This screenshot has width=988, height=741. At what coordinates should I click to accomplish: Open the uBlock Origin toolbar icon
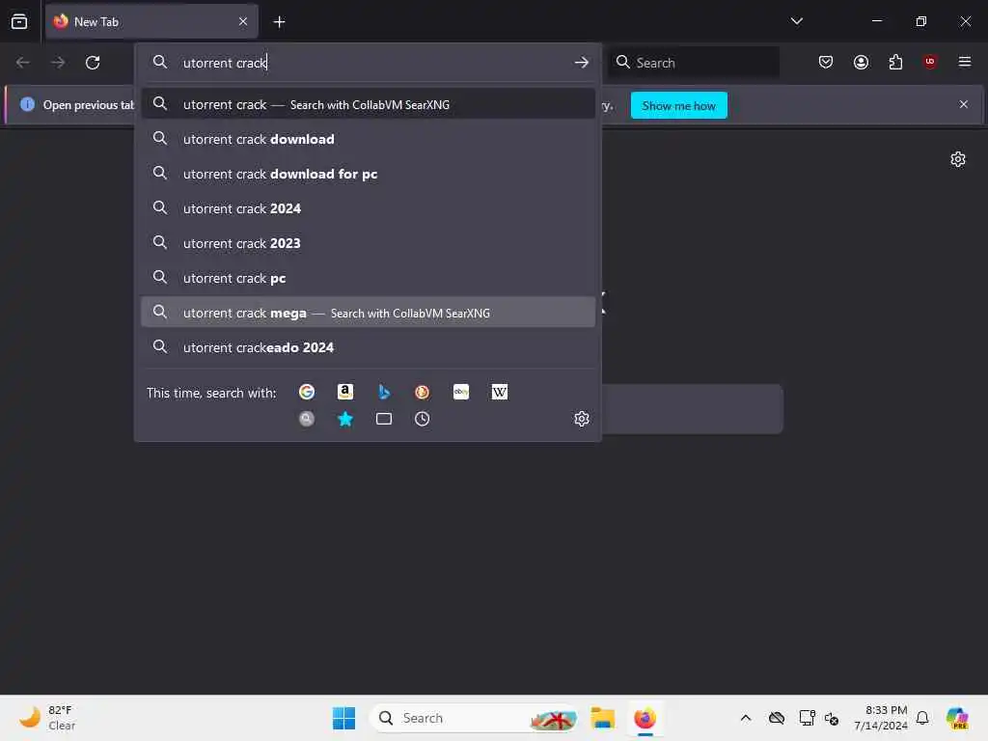tap(930, 62)
